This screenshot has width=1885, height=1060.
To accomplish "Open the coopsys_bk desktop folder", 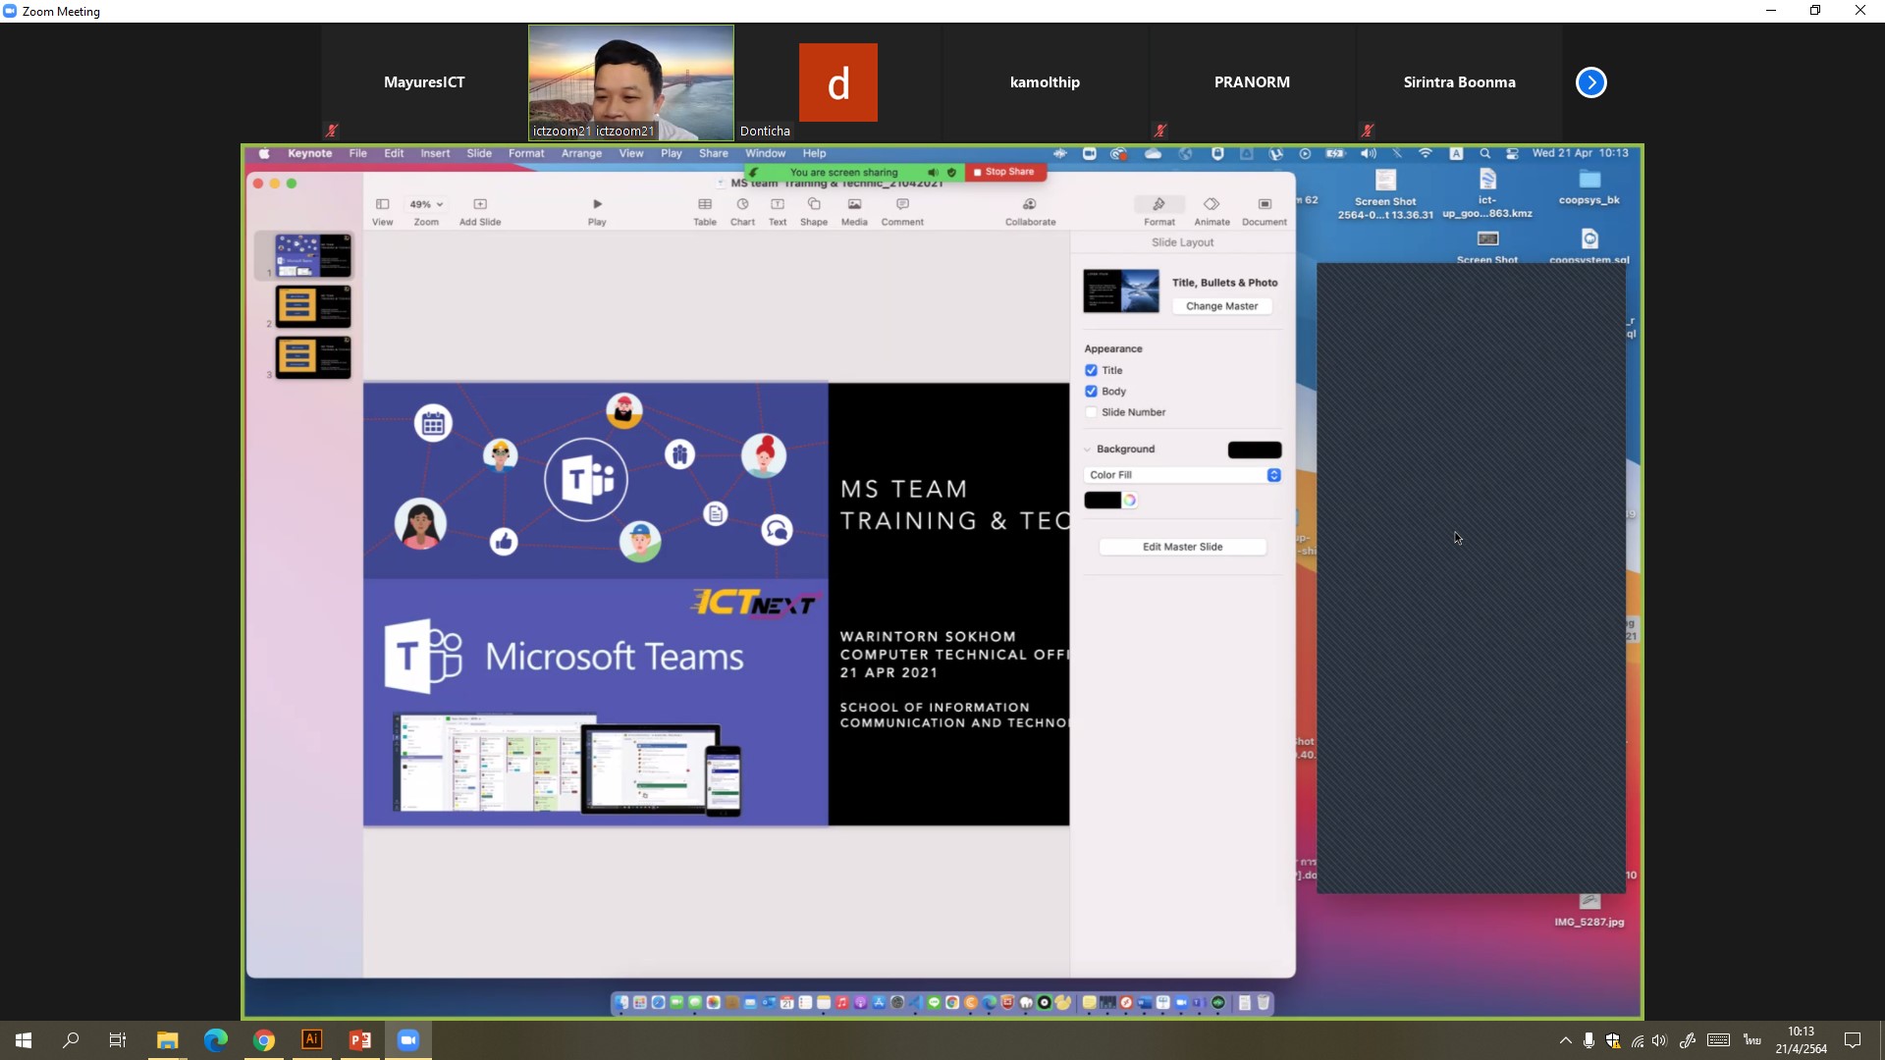I will 1589,186.
